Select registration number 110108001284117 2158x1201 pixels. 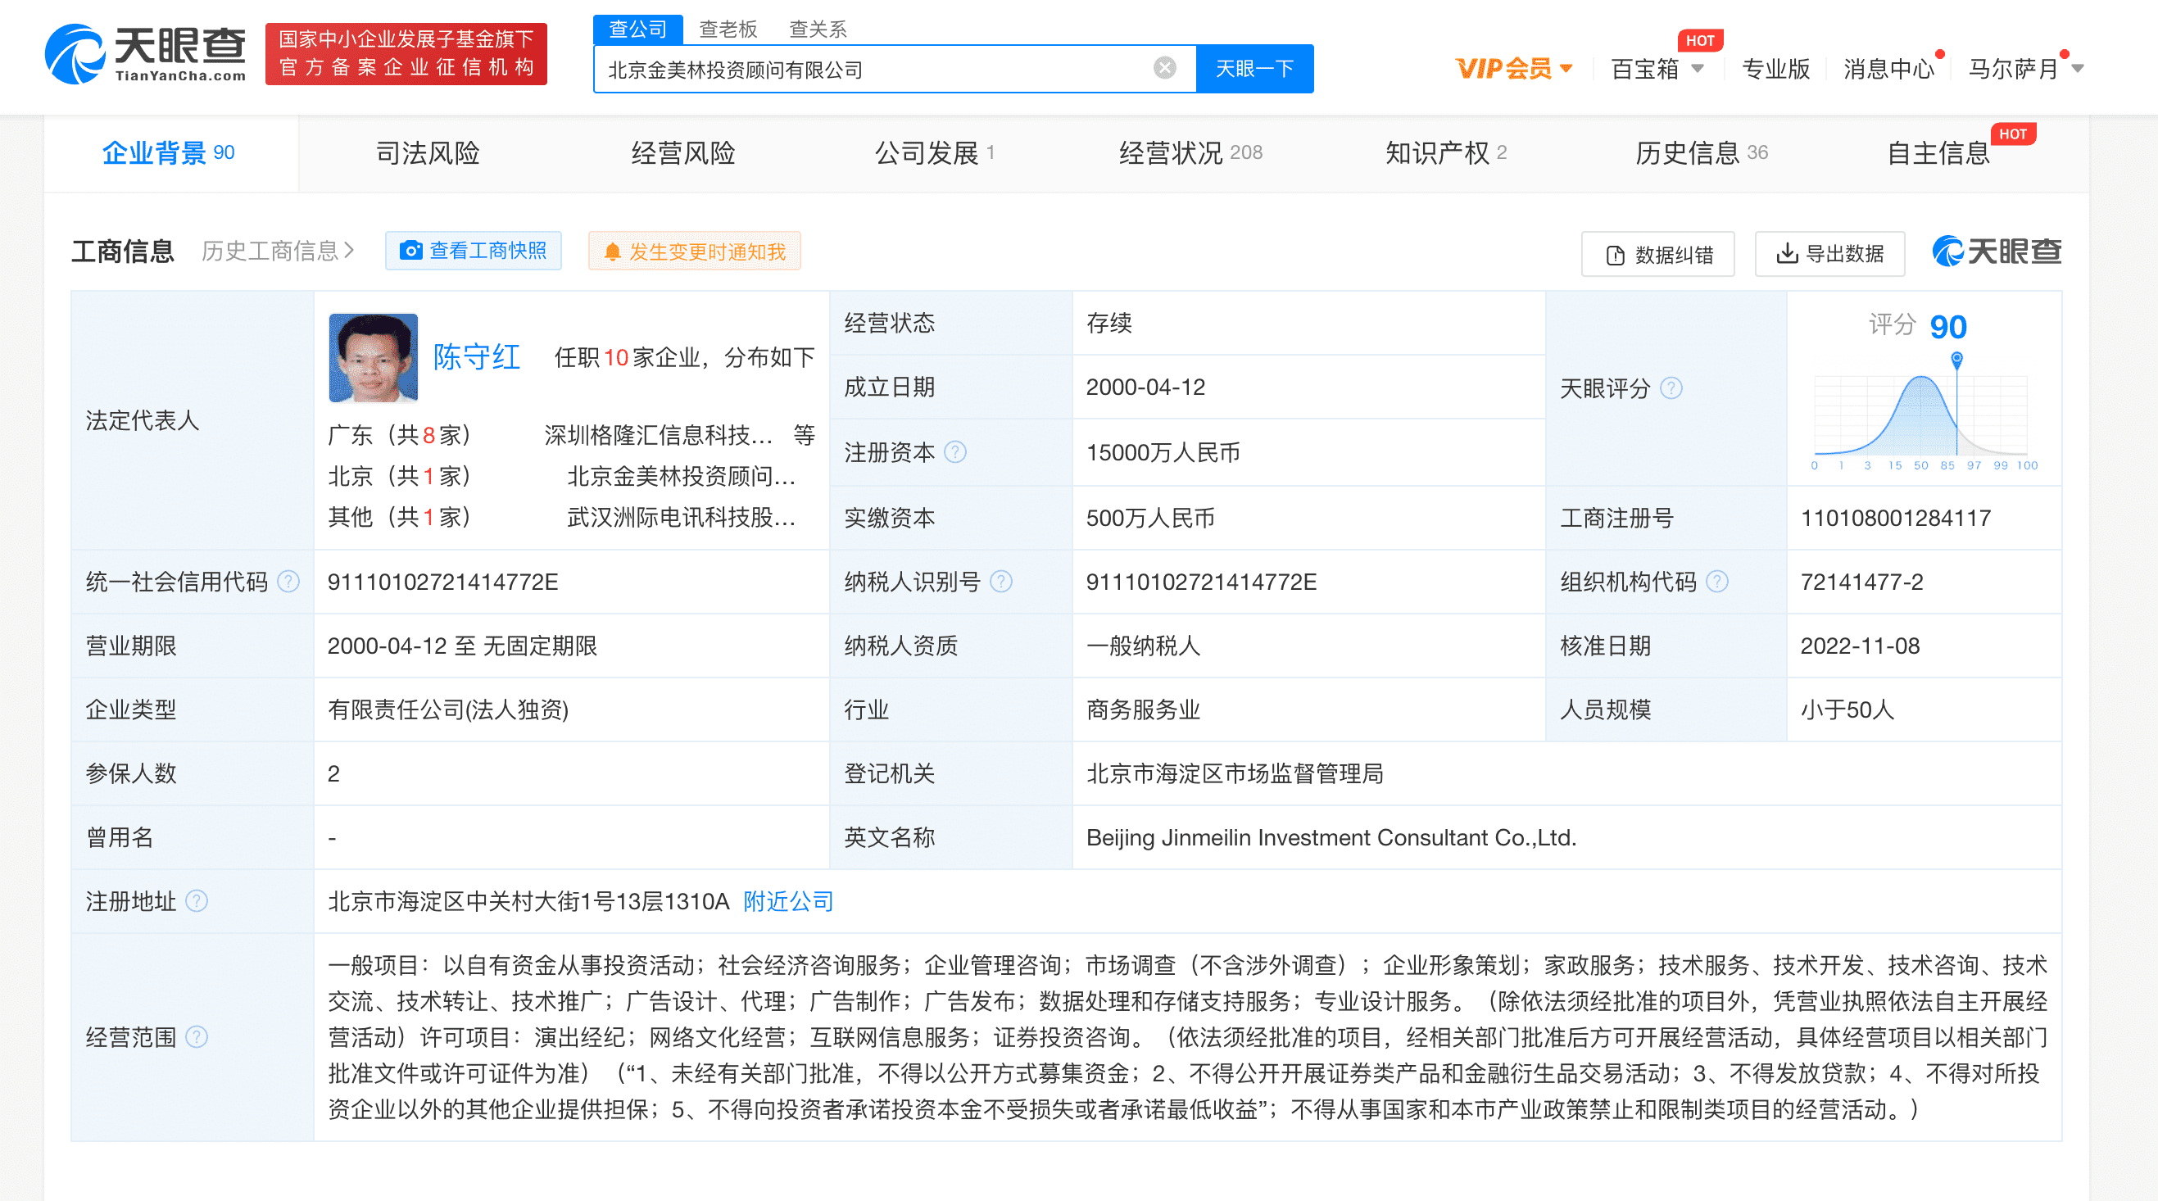click(1896, 518)
